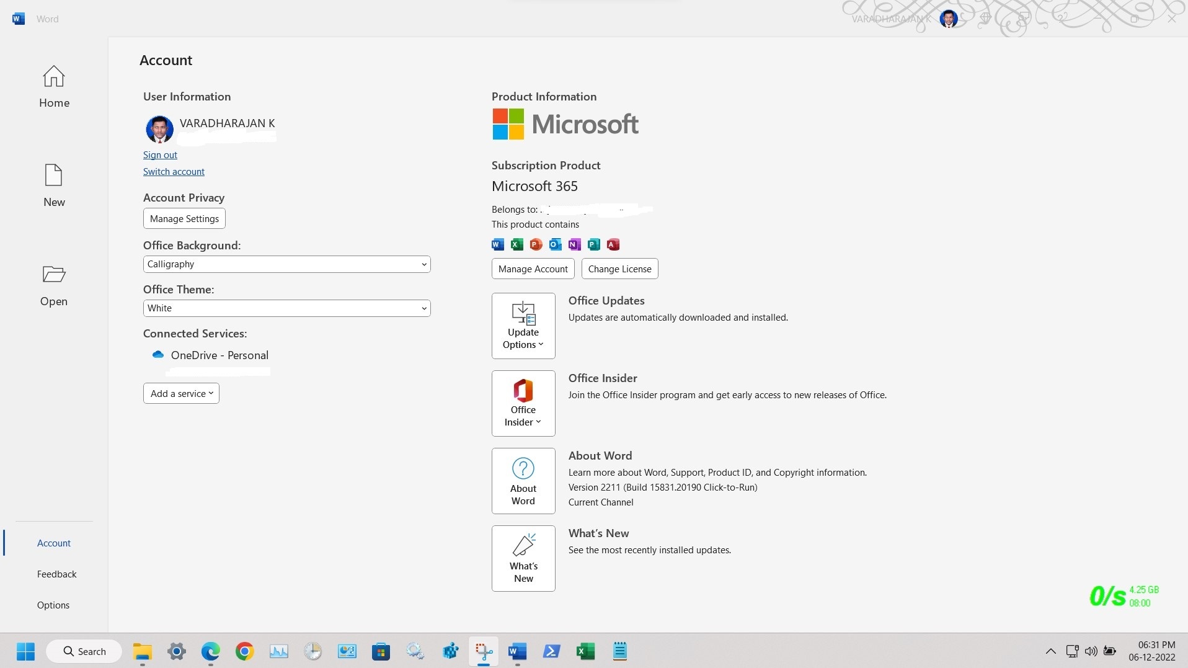Click the taskbar Search box
Image resolution: width=1188 pixels, height=668 pixels.
click(x=84, y=651)
